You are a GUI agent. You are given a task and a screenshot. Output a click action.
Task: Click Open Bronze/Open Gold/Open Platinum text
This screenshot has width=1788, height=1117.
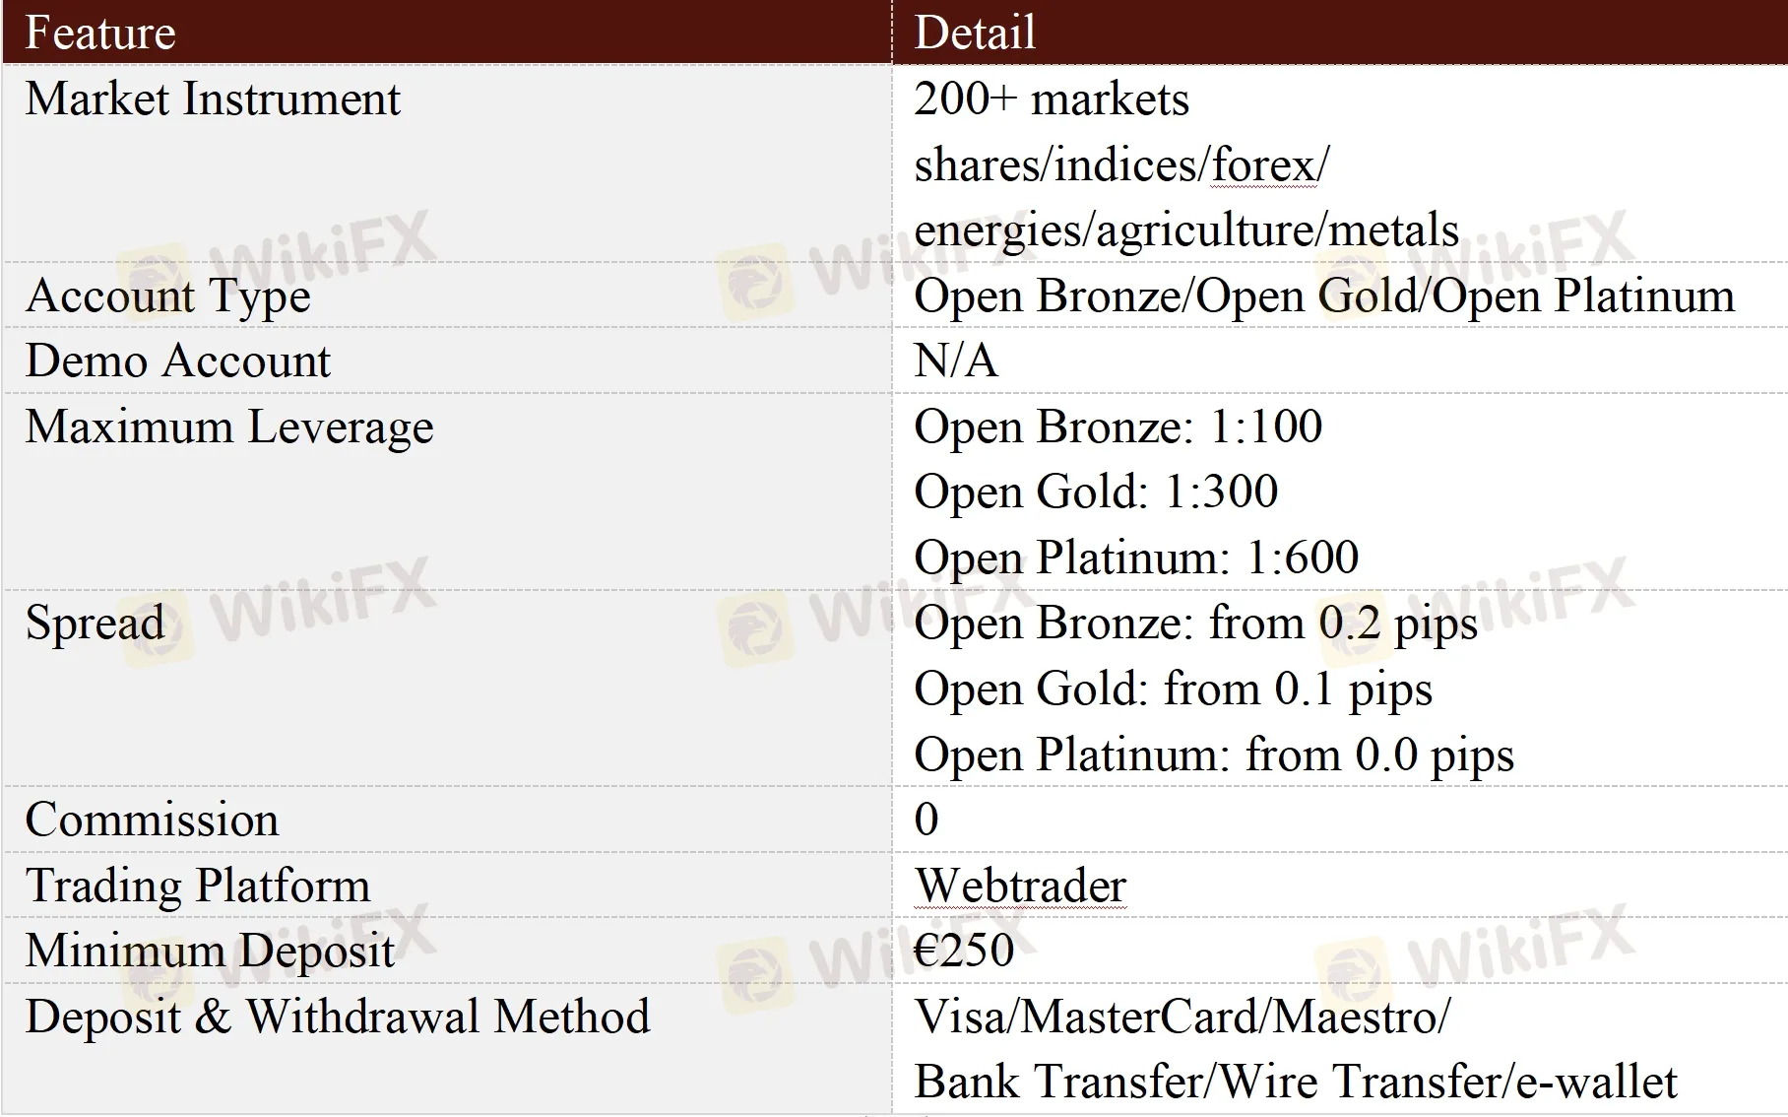pos(1324,296)
